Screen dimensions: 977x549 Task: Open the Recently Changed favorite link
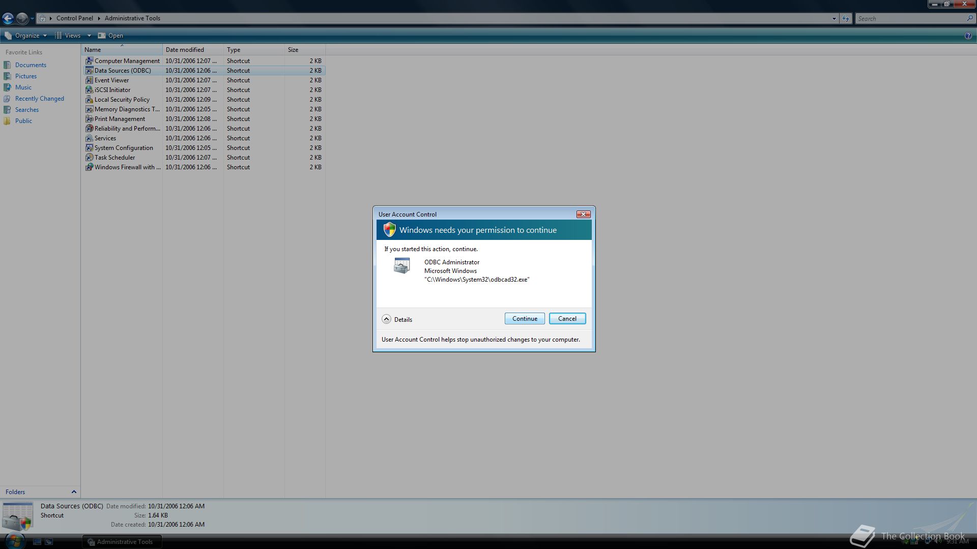39,99
